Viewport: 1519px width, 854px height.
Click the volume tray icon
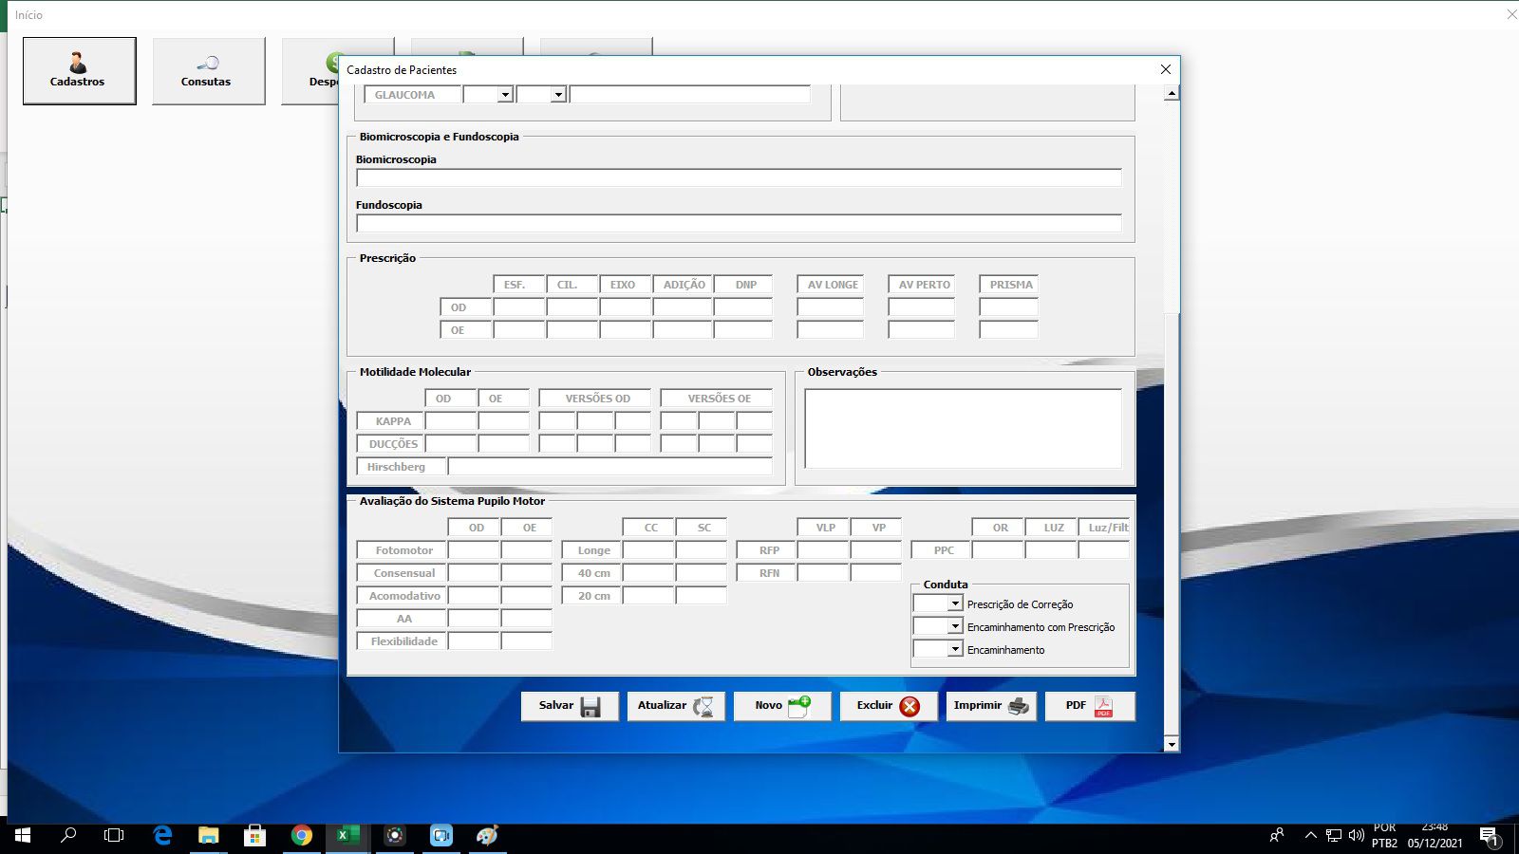coord(1357,836)
